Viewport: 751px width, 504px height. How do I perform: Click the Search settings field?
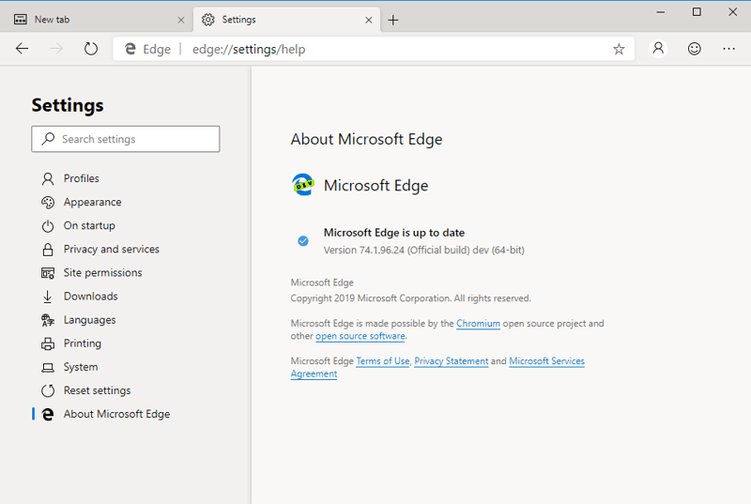click(126, 139)
